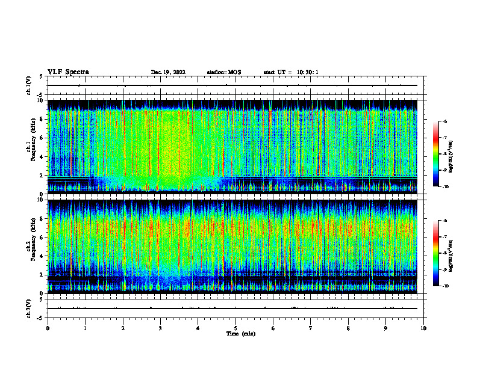Click the "-6" label on ch.1 color scale
The height and width of the screenshot is (368, 477).
444,121
